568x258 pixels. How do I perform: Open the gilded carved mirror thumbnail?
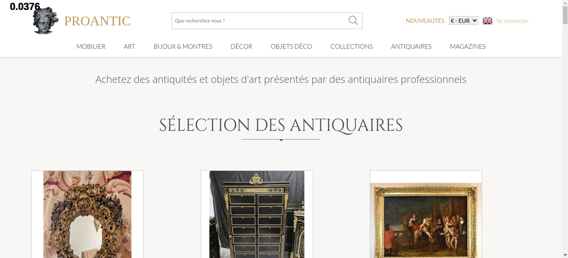87,214
